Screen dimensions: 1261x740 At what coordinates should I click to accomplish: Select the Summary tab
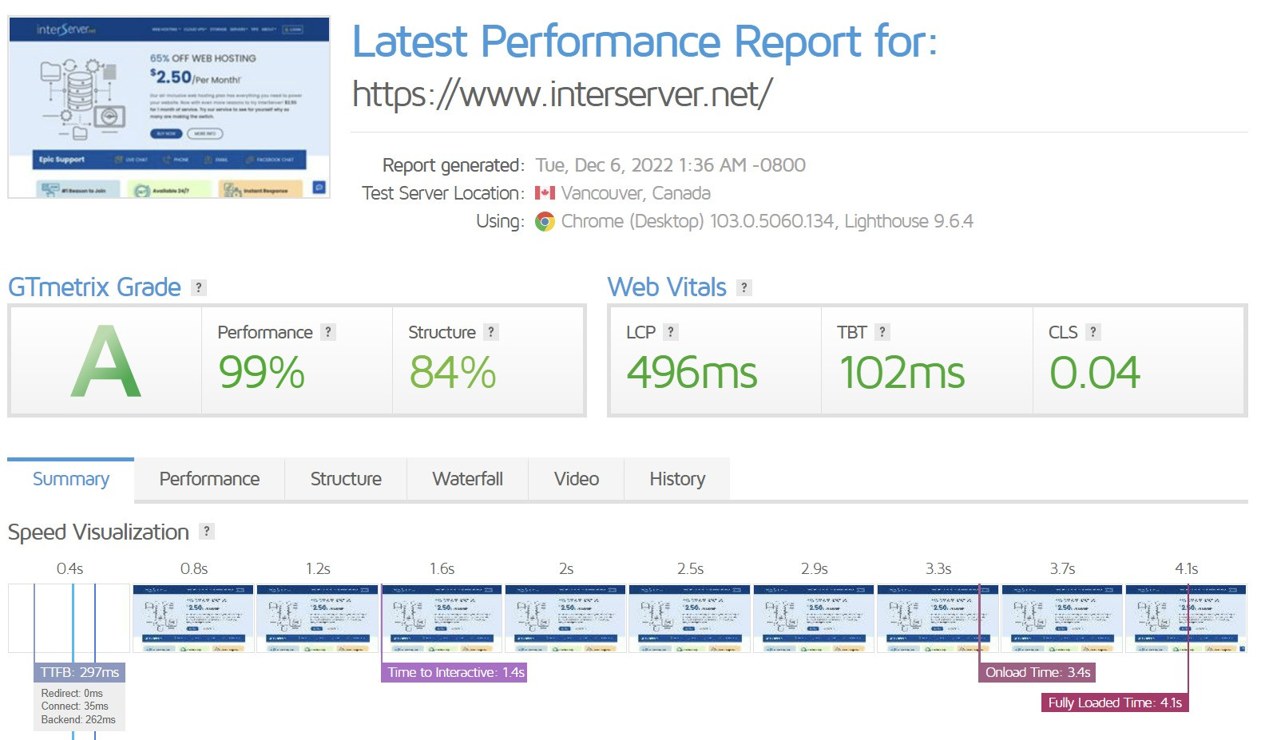[71, 479]
